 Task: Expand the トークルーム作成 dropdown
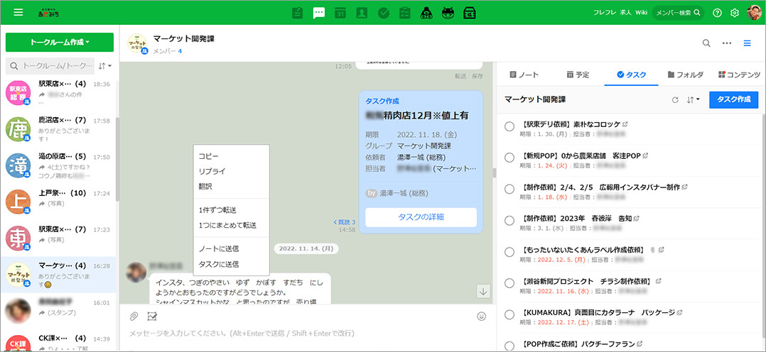[x=59, y=43]
